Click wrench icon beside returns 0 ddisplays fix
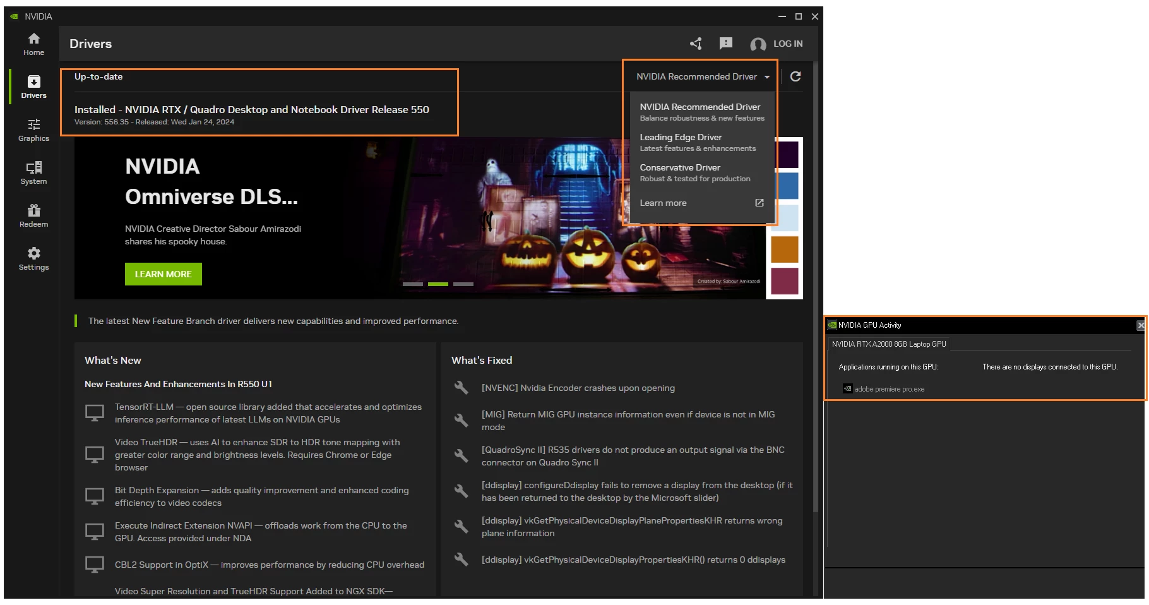The width and height of the screenshot is (1149, 605). pyautogui.click(x=461, y=560)
